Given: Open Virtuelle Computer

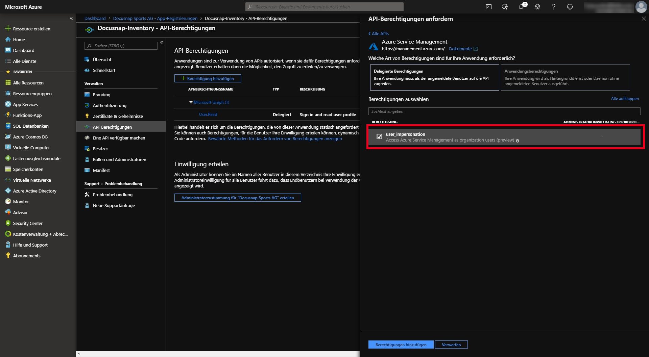Looking at the screenshot, I should [x=31, y=148].
